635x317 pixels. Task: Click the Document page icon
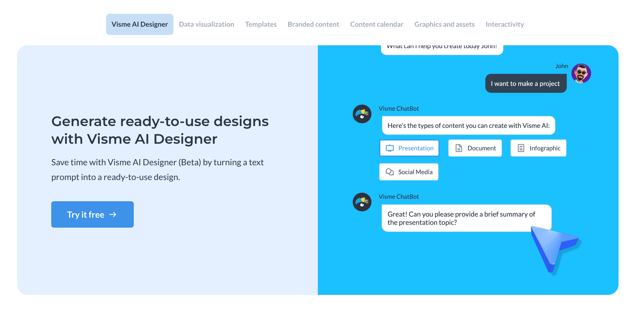pyautogui.click(x=459, y=148)
